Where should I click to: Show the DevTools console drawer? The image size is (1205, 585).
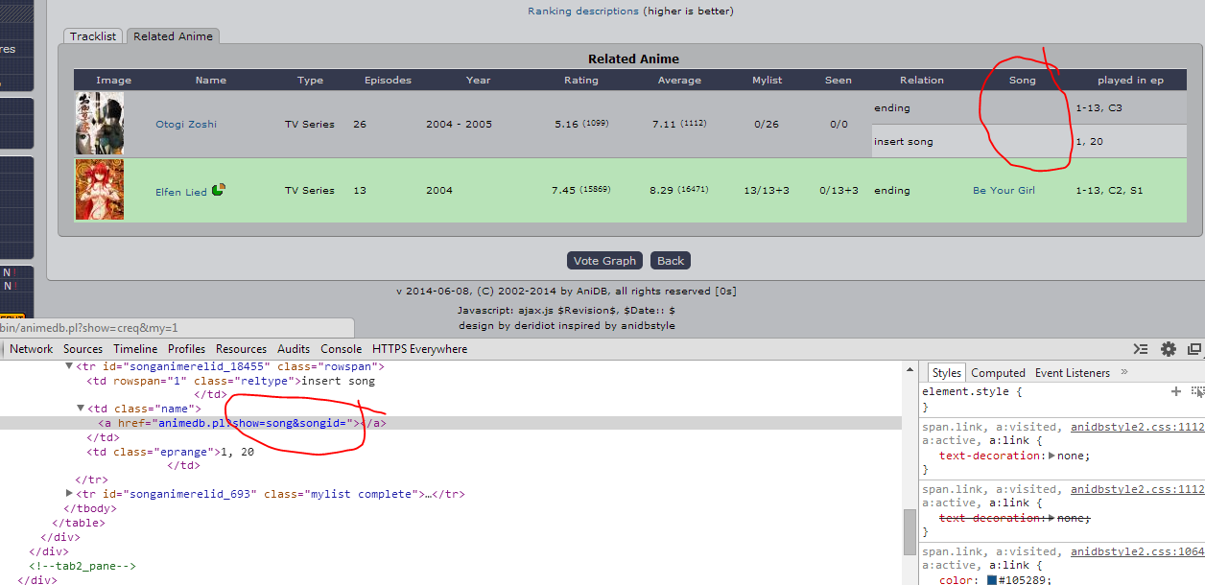tap(1140, 349)
